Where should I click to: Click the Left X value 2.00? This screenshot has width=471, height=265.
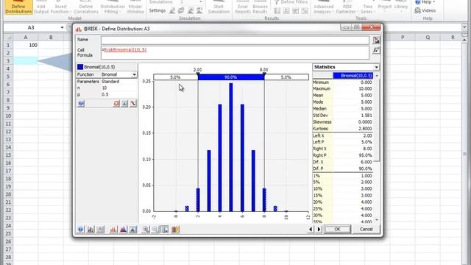(x=367, y=135)
